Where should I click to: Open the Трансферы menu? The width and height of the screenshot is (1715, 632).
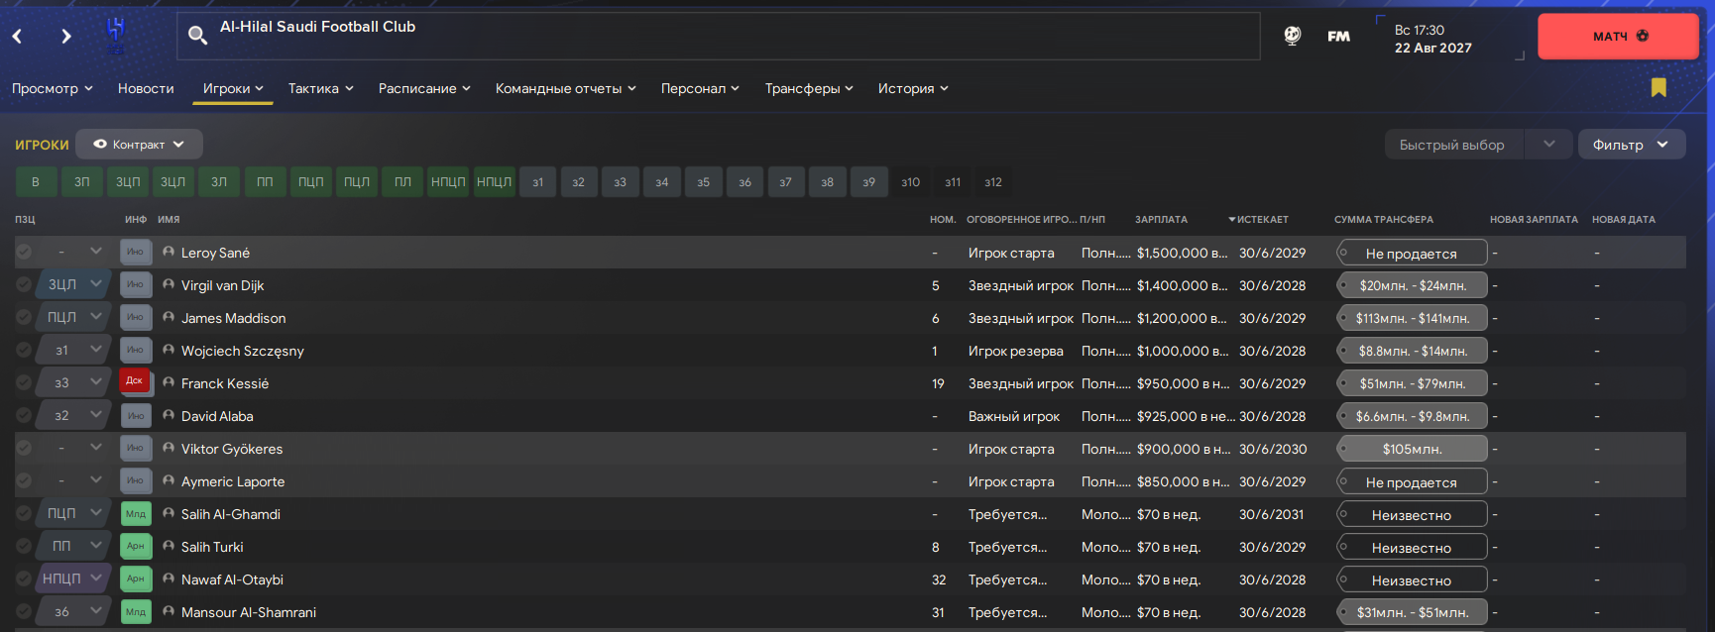coord(808,88)
